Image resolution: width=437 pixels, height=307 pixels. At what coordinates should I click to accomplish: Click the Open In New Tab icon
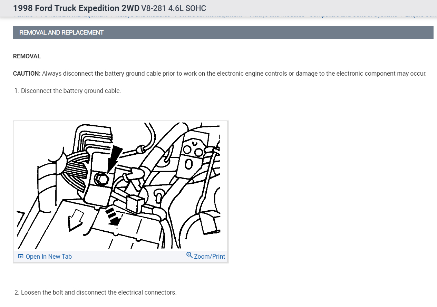21,257
